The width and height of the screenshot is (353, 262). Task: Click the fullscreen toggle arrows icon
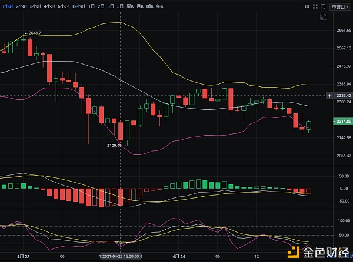[315, 6]
